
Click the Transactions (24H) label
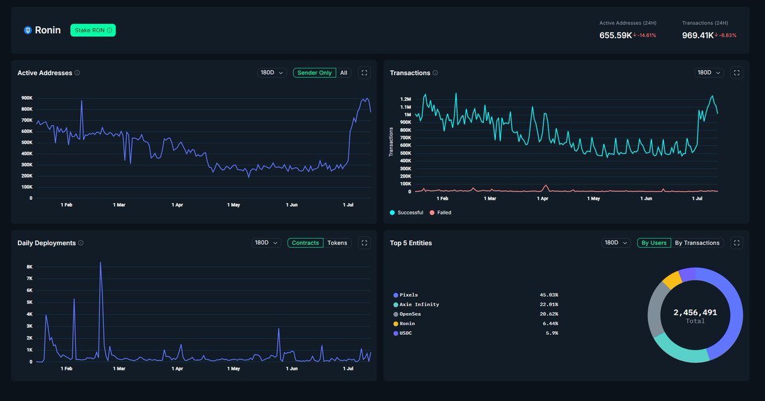point(704,23)
